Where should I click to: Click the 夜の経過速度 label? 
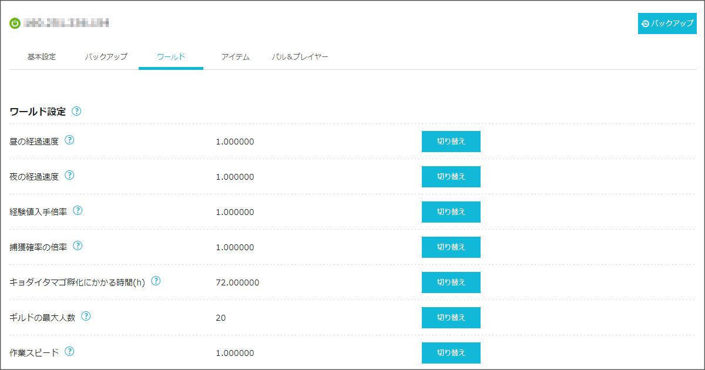tap(34, 177)
